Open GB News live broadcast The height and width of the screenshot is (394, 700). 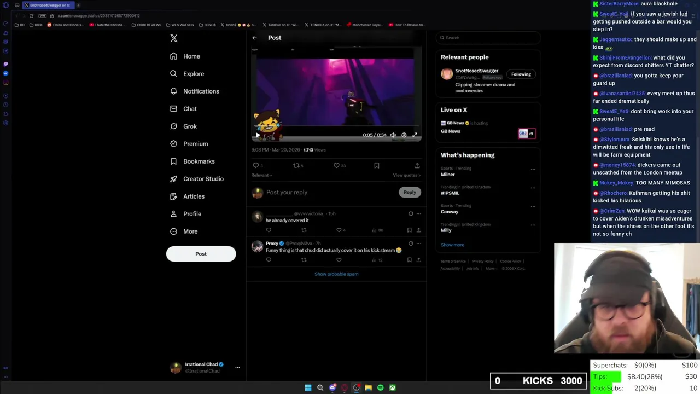click(488, 127)
